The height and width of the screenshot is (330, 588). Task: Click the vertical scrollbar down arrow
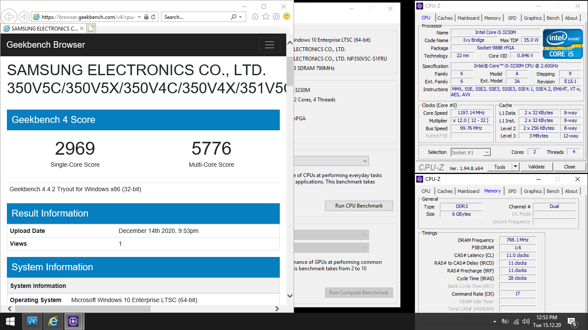point(290,296)
